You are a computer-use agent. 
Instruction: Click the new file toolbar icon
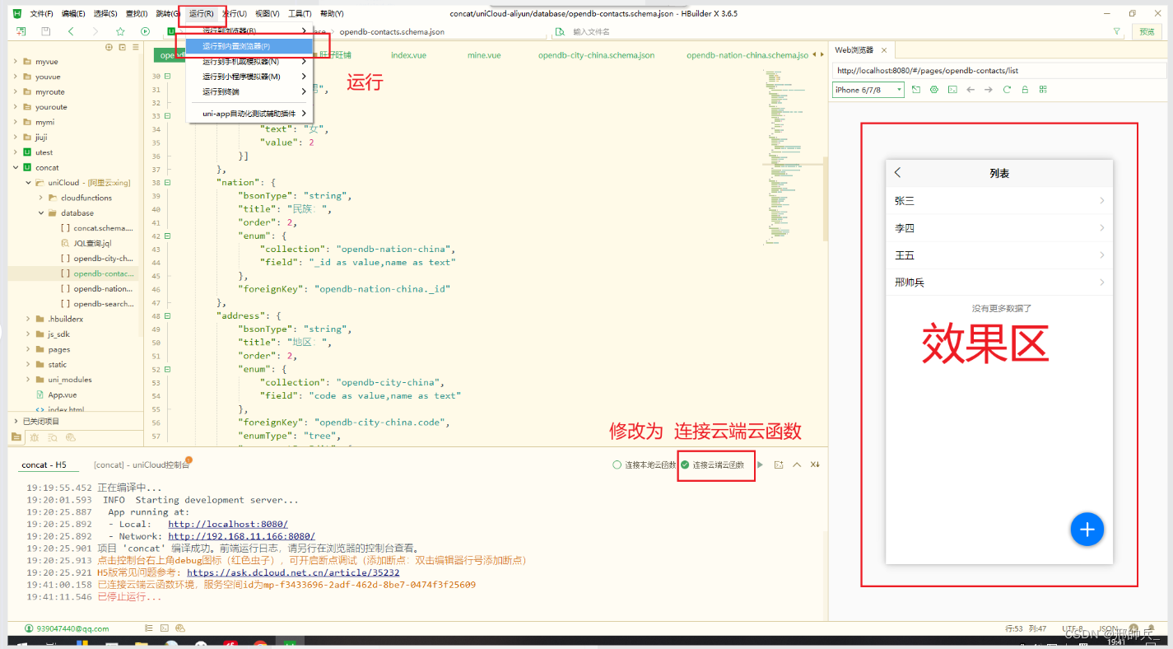click(x=21, y=31)
